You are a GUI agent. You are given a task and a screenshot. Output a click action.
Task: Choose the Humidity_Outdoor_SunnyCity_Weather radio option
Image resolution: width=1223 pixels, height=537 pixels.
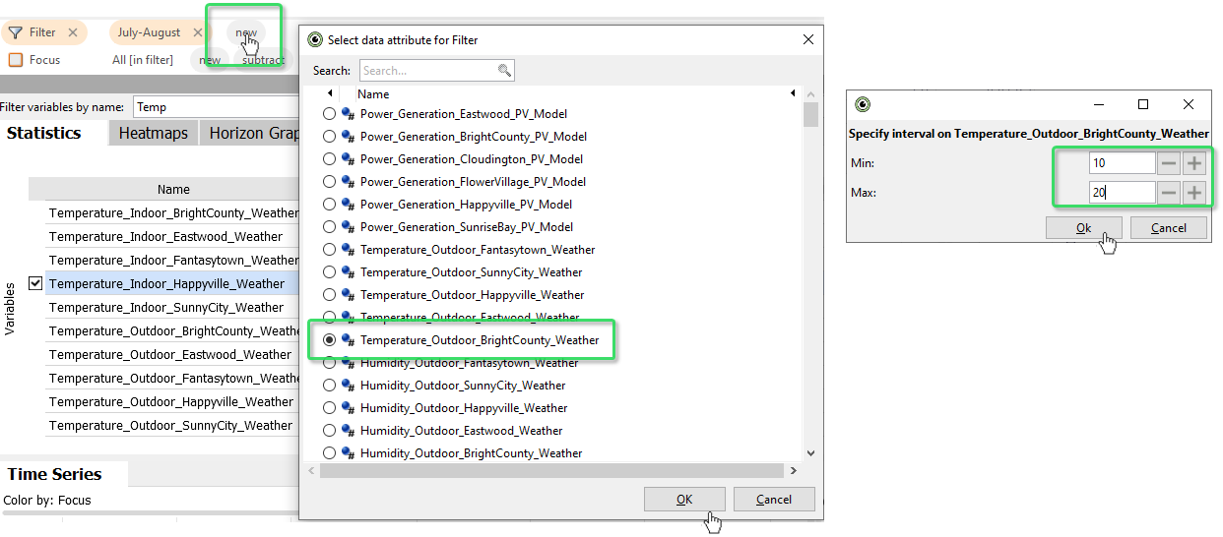coord(329,386)
